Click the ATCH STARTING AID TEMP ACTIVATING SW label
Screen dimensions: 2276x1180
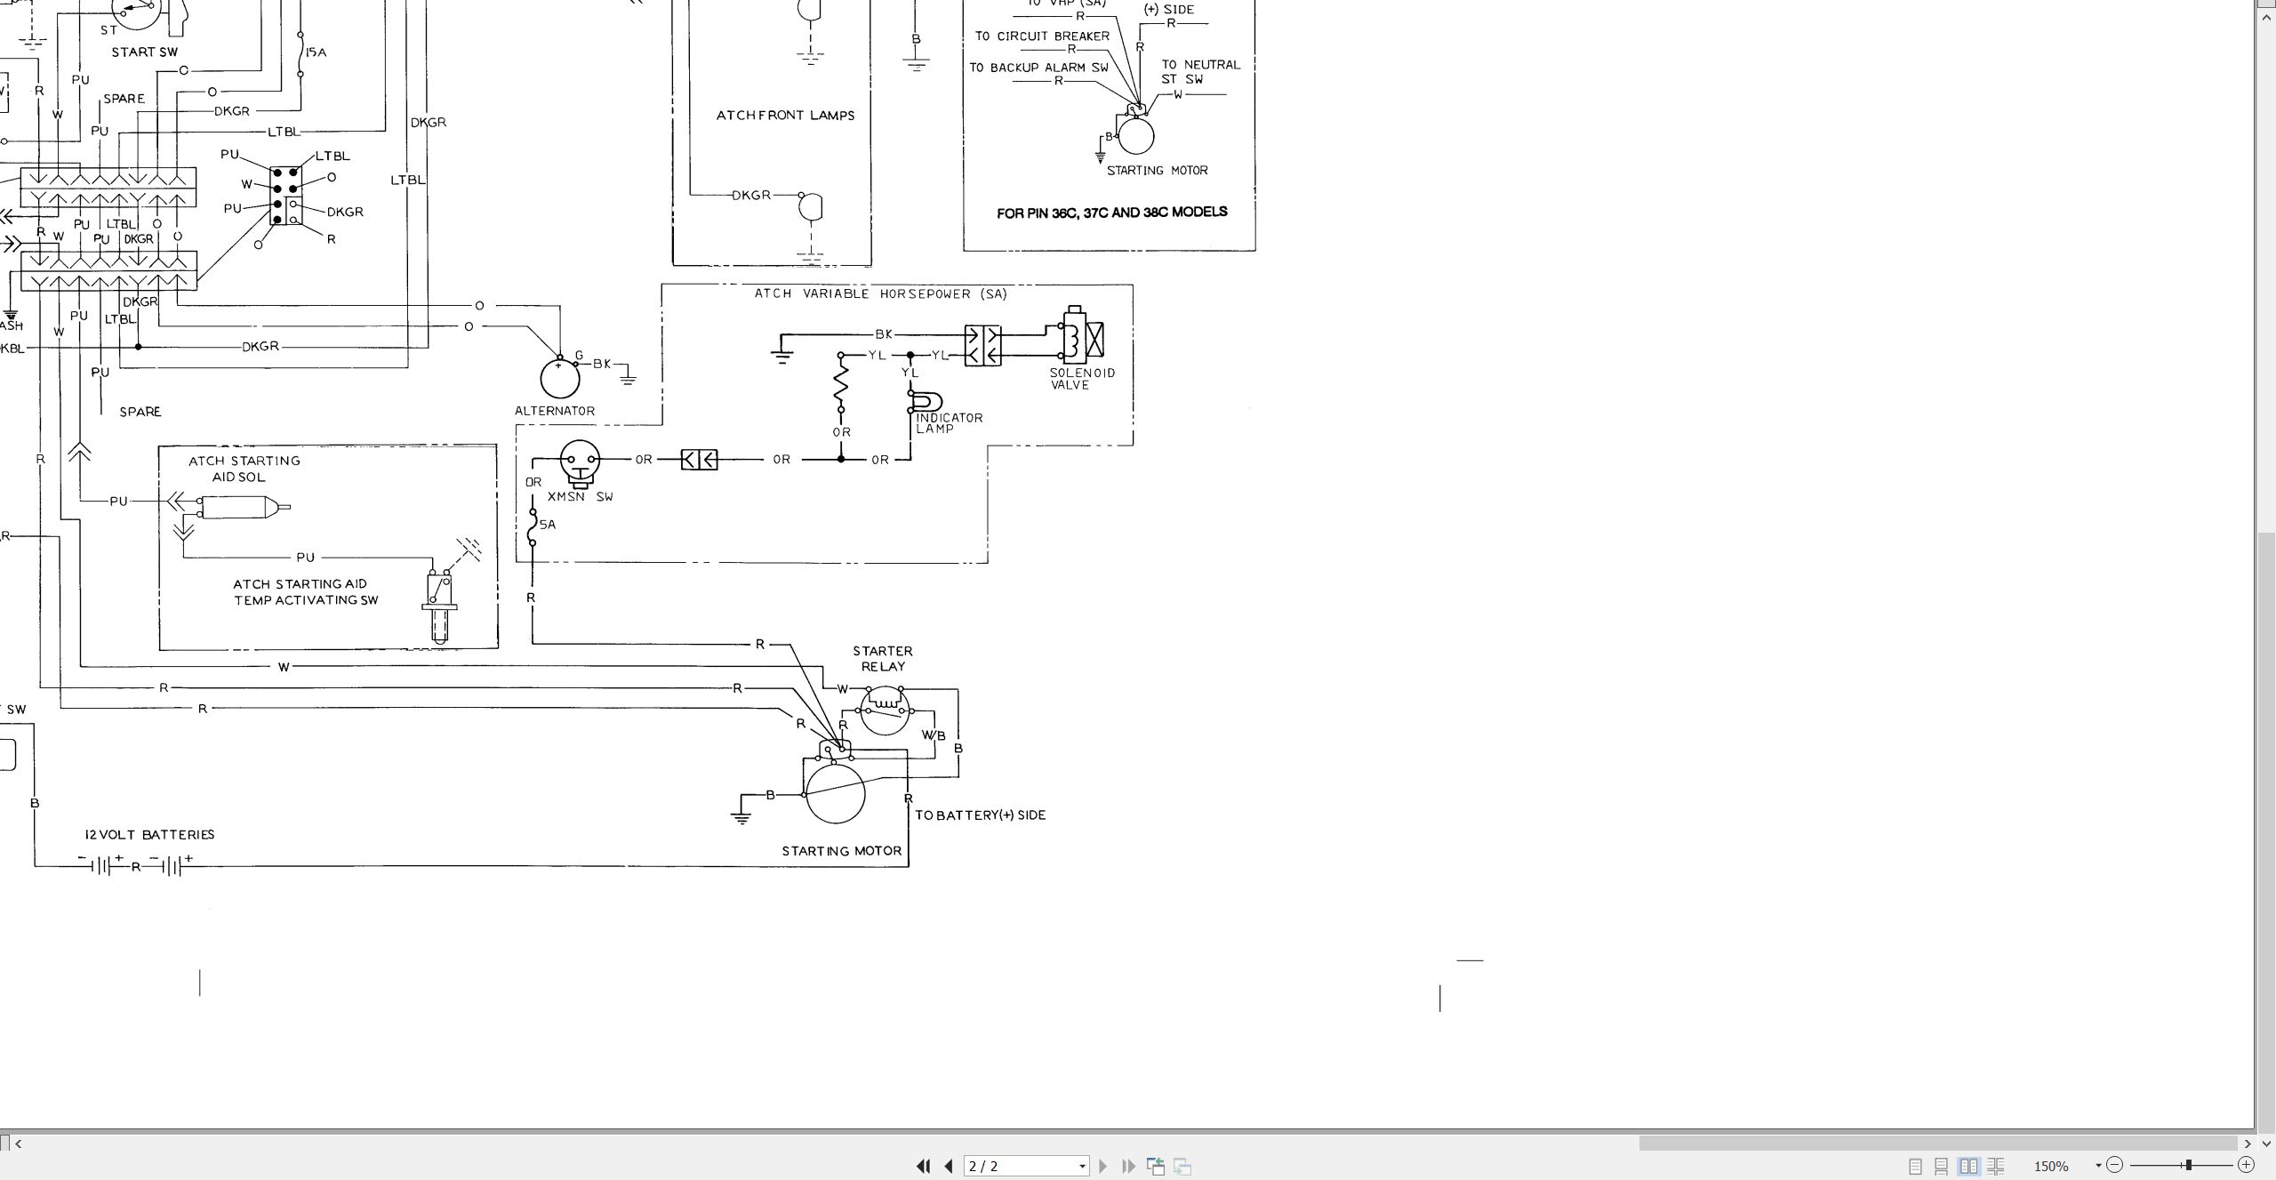(x=306, y=592)
